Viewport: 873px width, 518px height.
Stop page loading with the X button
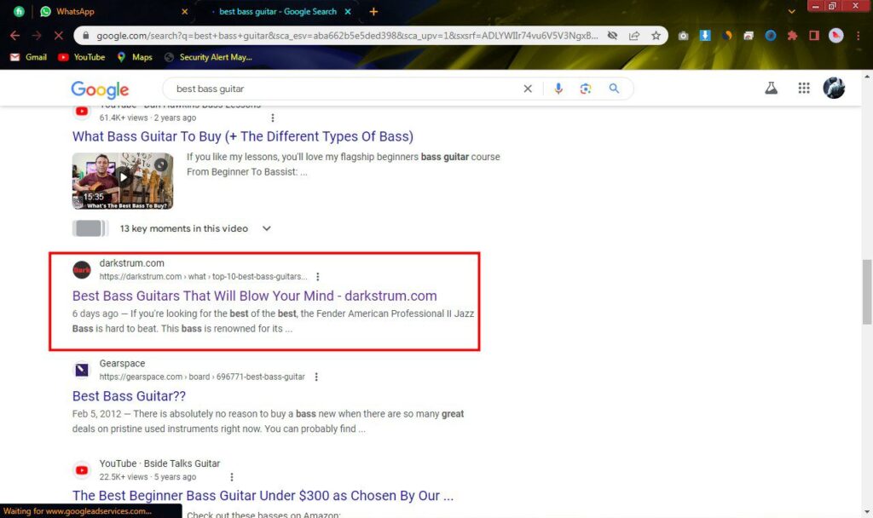point(58,36)
